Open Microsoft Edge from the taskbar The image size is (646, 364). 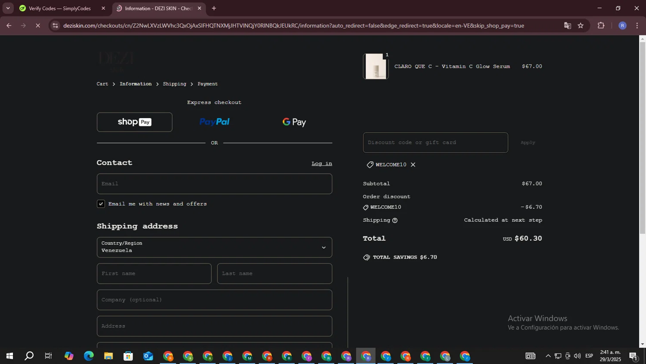[89, 356]
